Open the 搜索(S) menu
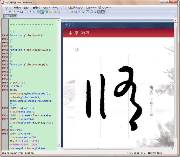180x157 pixels. click(x=27, y=8)
